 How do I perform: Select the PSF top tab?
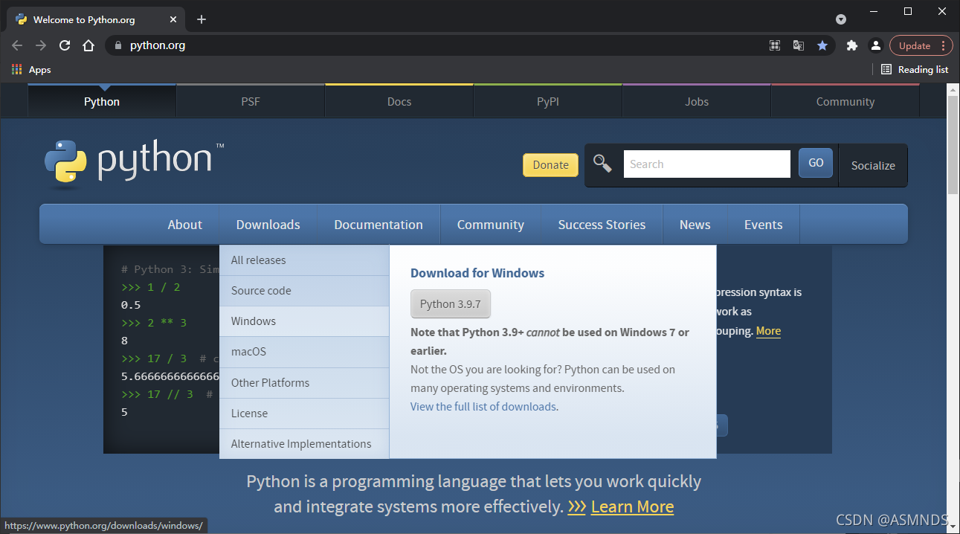(251, 101)
